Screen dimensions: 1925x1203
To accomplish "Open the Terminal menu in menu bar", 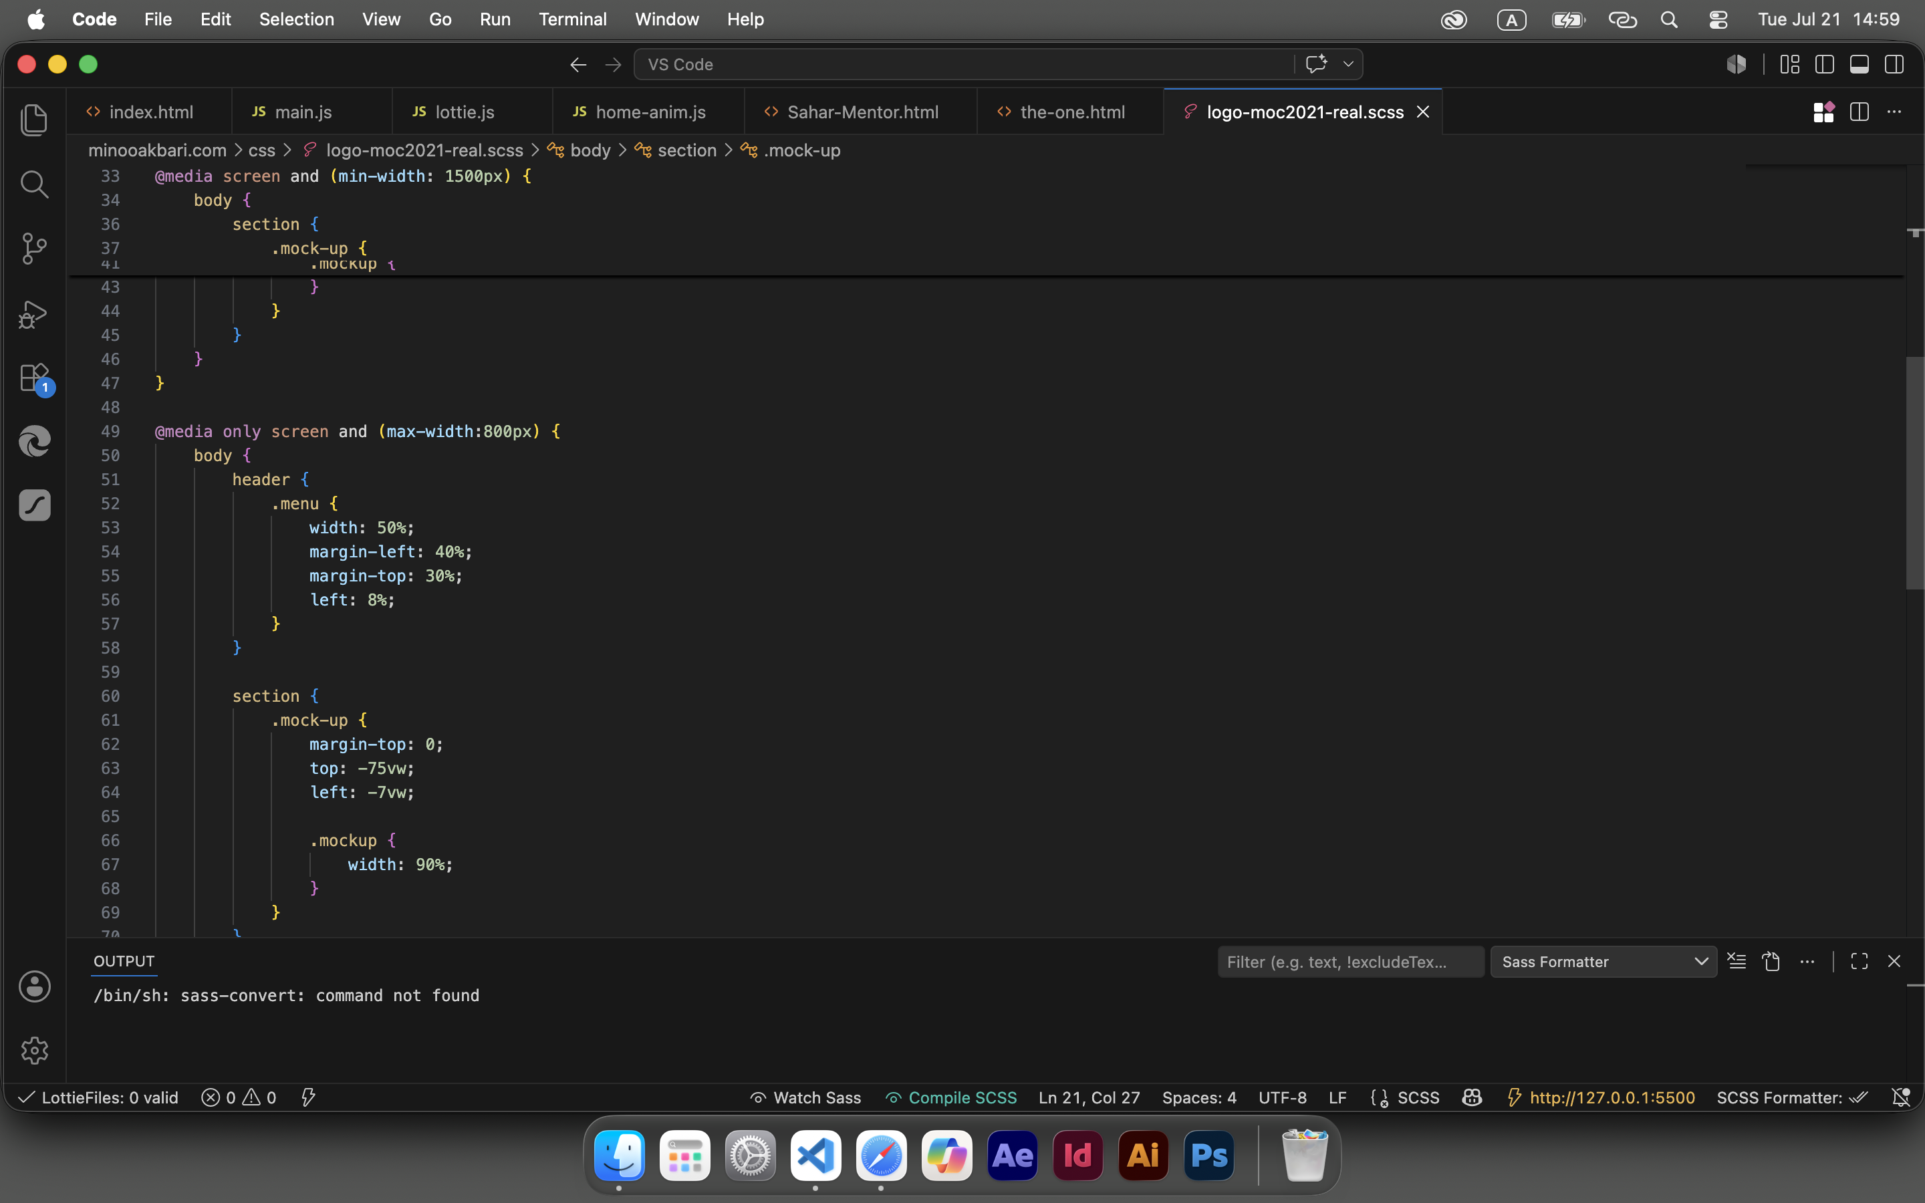I will pos(572,19).
